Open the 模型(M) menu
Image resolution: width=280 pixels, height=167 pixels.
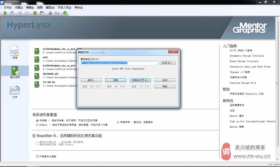point(50,8)
